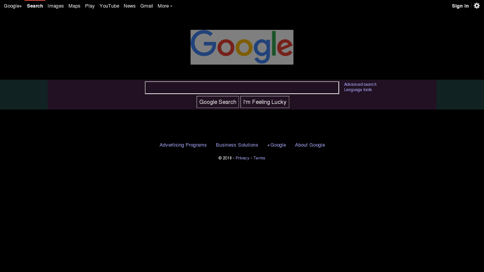The image size is (484, 272).
Task: Go to Images in the top bar
Action: (x=56, y=6)
